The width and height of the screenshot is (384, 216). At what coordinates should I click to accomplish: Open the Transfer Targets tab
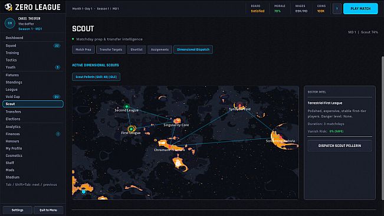coord(111,50)
